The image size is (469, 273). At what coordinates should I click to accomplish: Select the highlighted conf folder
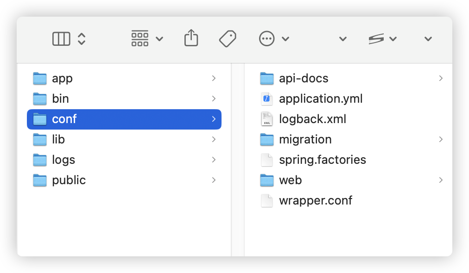click(x=64, y=119)
